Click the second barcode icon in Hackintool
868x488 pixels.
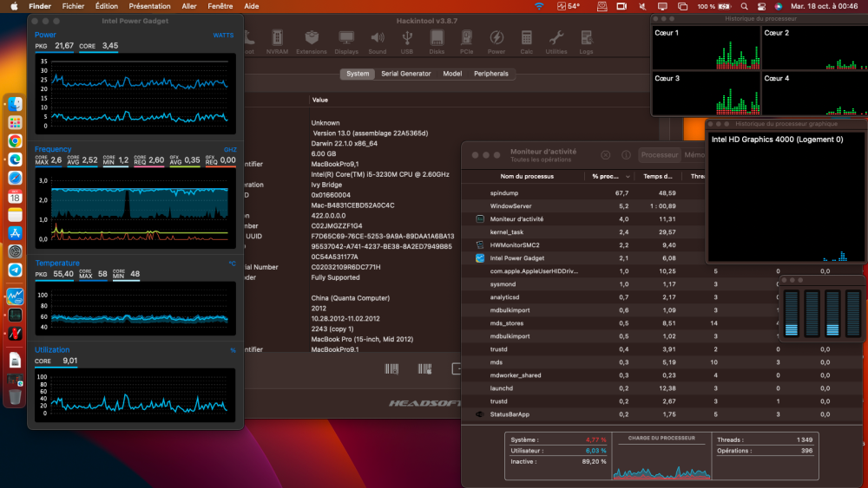coord(424,368)
